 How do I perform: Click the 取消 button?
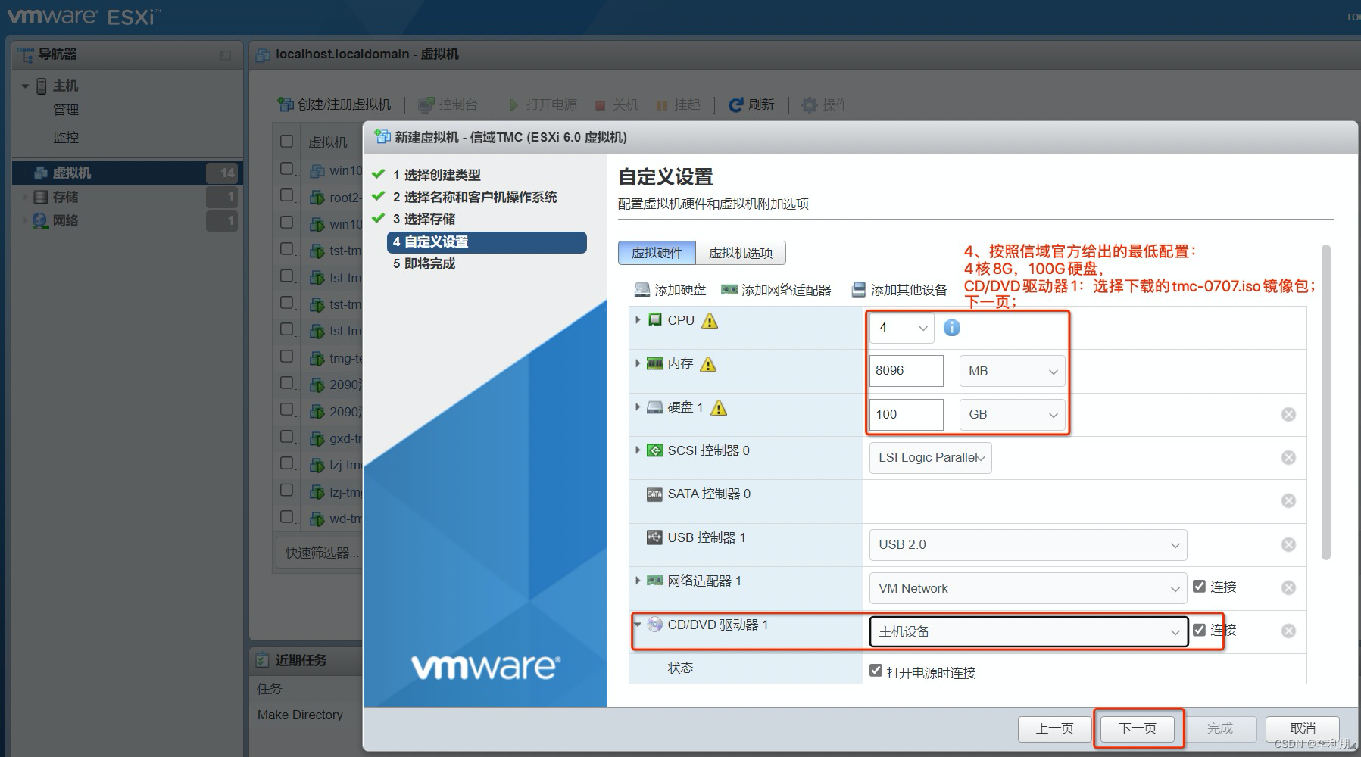[1303, 728]
